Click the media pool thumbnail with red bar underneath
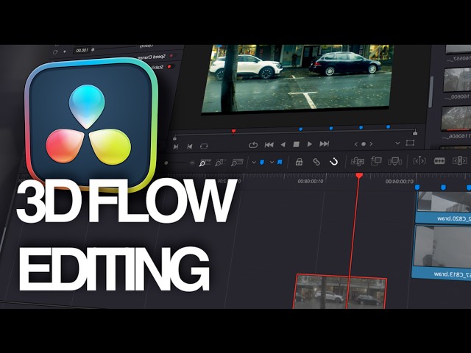The image size is (471, 353). [456, 119]
